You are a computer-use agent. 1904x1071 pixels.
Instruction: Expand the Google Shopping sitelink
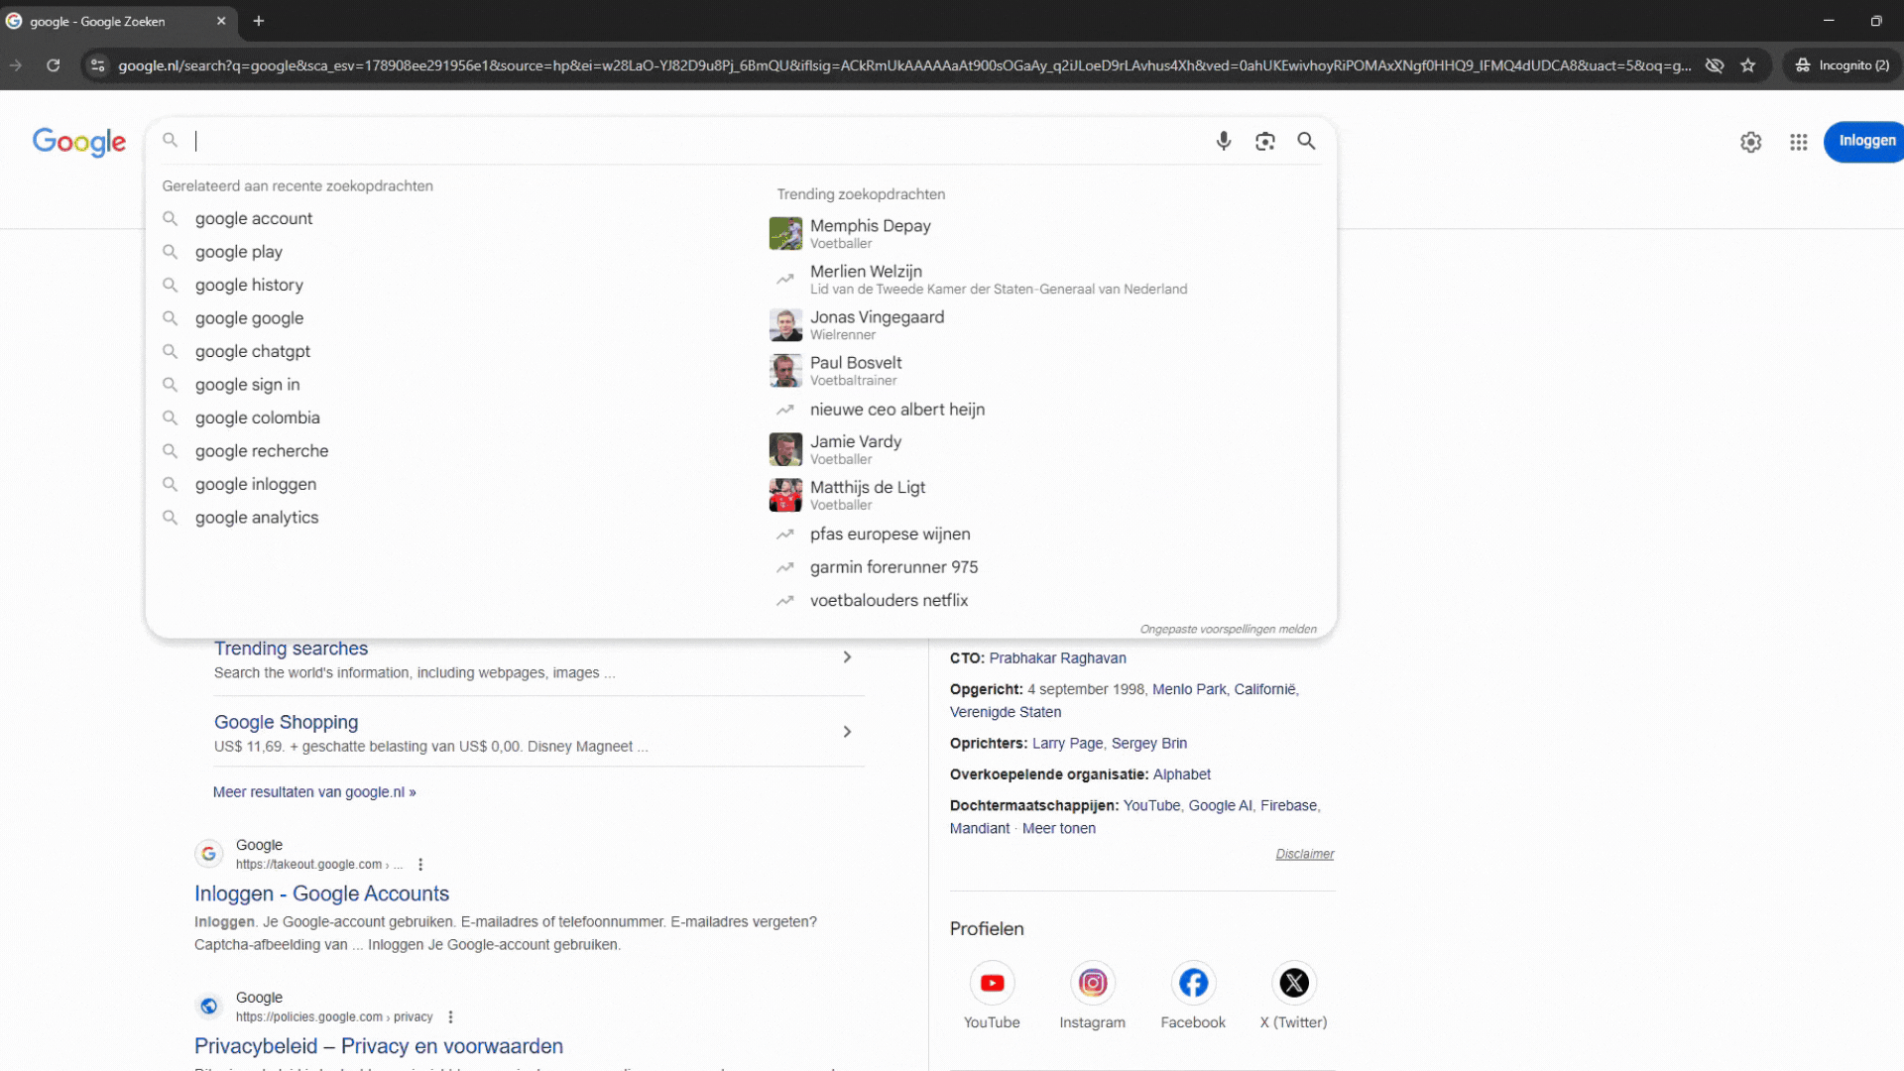(x=847, y=732)
